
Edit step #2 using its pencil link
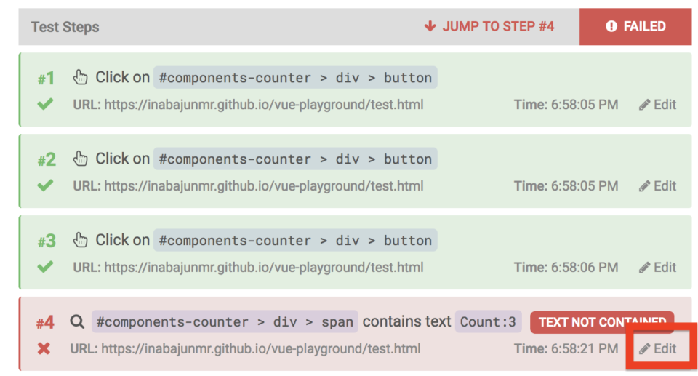coord(657,186)
